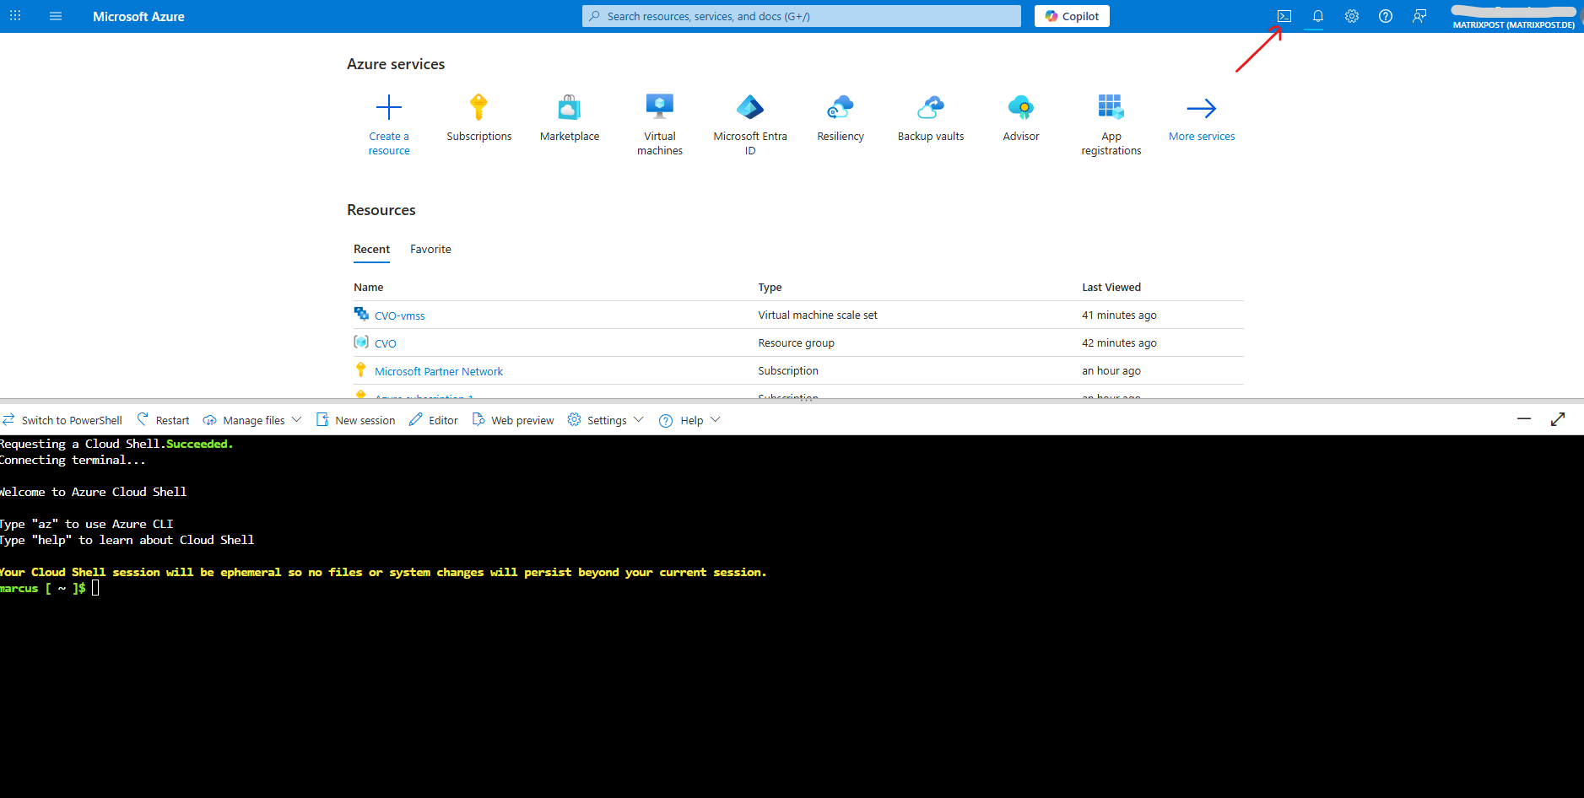Select the Favorite resources tab

point(430,249)
